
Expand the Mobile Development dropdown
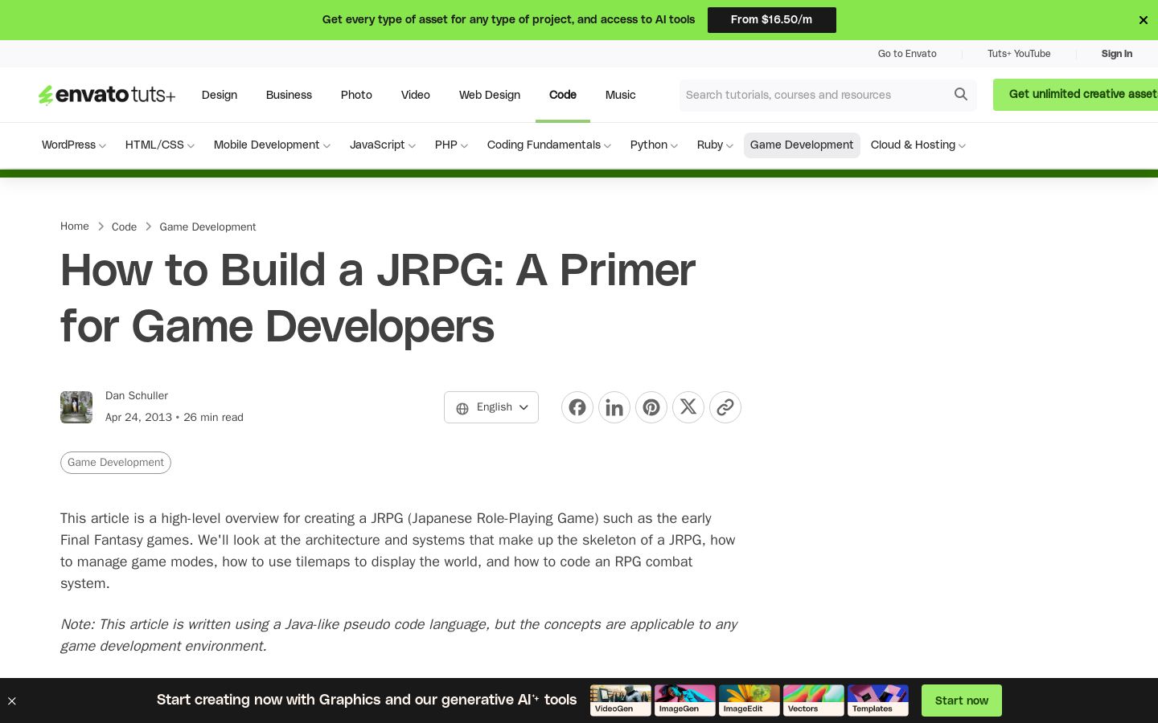point(272,145)
